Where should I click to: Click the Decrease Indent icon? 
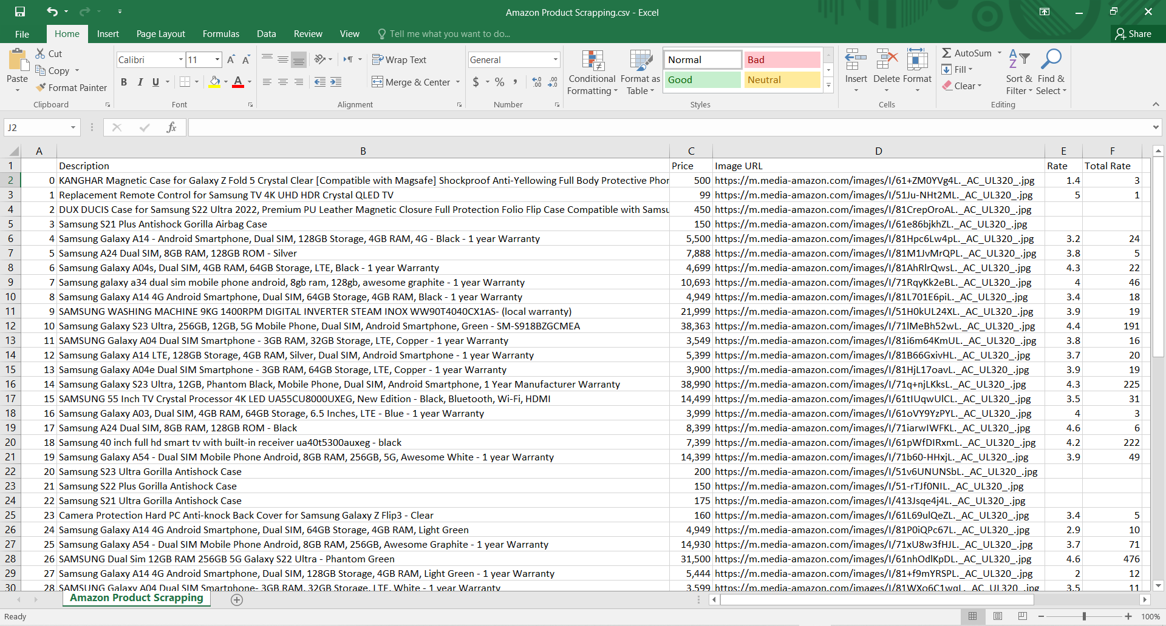coord(320,82)
